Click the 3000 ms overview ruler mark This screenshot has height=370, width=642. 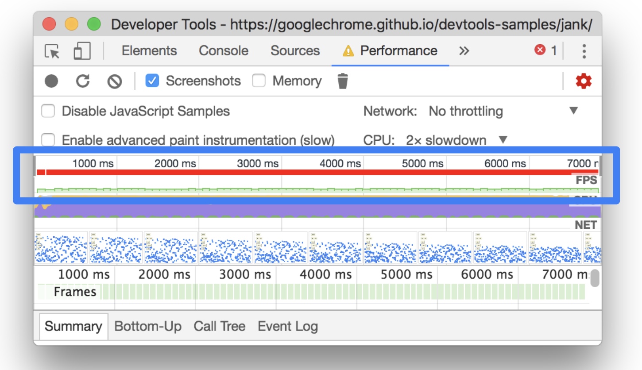tap(258, 163)
